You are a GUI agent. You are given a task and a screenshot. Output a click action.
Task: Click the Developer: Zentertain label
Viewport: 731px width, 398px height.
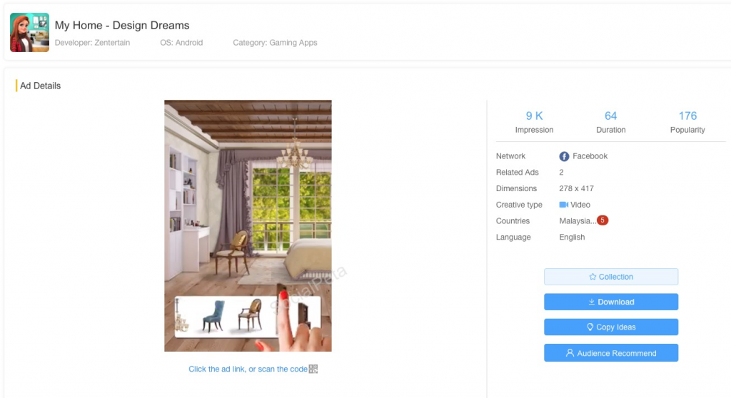(x=92, y=42)
